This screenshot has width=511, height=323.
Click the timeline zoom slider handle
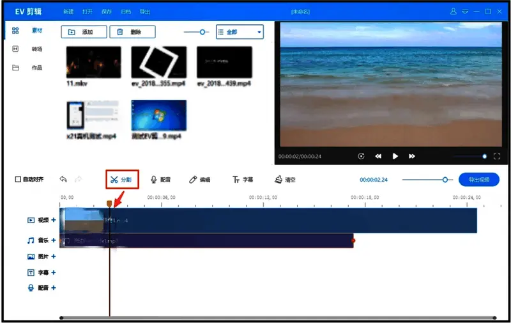pos(445,180)
